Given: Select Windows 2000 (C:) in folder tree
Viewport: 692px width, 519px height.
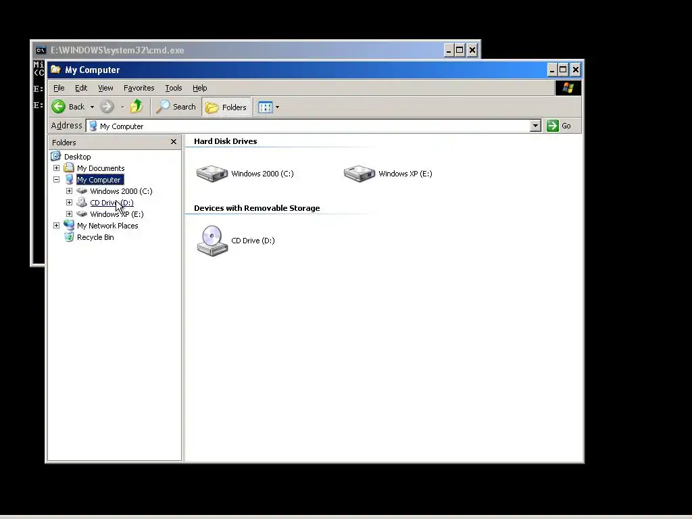Looking at the screenshot, I should [121, 191].
